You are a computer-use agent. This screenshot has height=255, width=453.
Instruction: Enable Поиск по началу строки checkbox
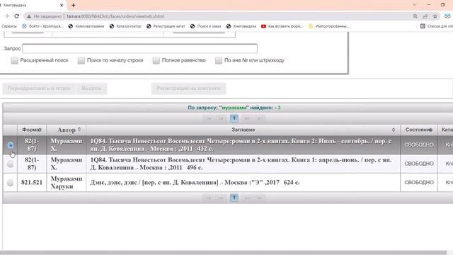[x=81, y=60]
